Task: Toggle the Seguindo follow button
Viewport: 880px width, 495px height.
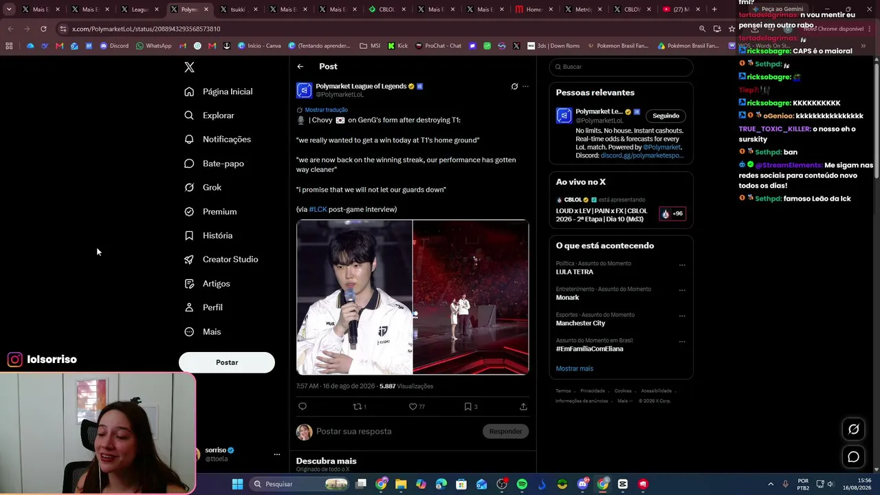Action: tap(665, 115)
